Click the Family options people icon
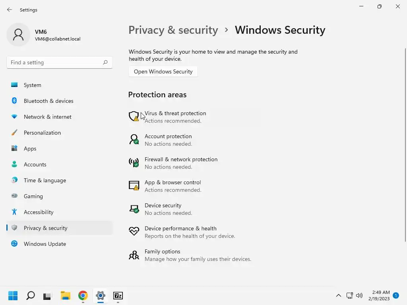 tap(134, 255)
